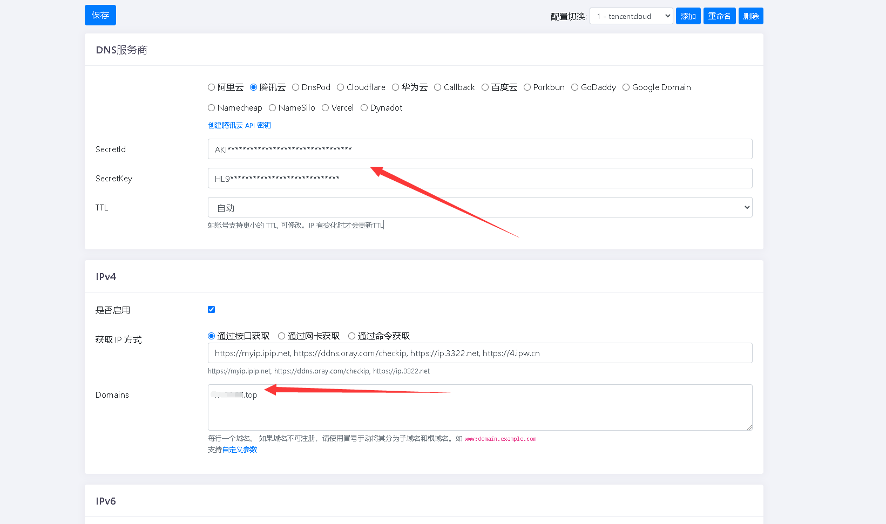The width and height of the screenshot is (886, 524).
Task: Select 通过网卡获取 IP method
Action: (281, 335)
